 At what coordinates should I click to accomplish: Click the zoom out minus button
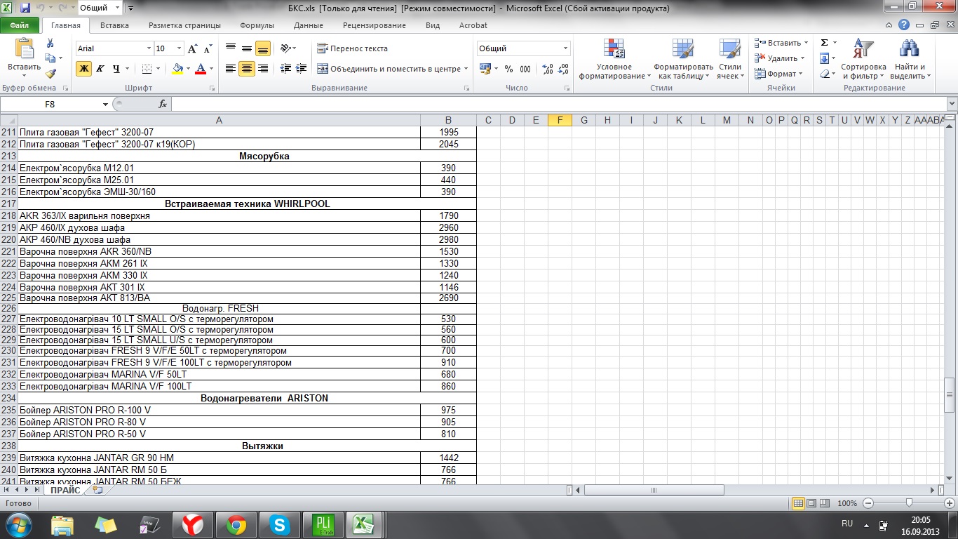point(868,503)
